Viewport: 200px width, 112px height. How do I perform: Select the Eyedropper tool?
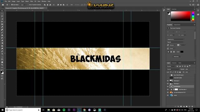[2, 27]
